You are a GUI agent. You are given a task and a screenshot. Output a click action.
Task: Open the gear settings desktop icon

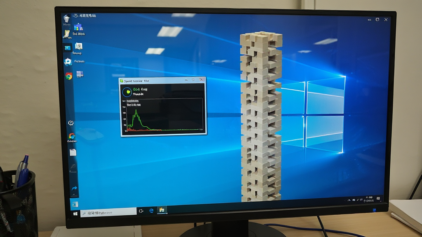[68, 62]
